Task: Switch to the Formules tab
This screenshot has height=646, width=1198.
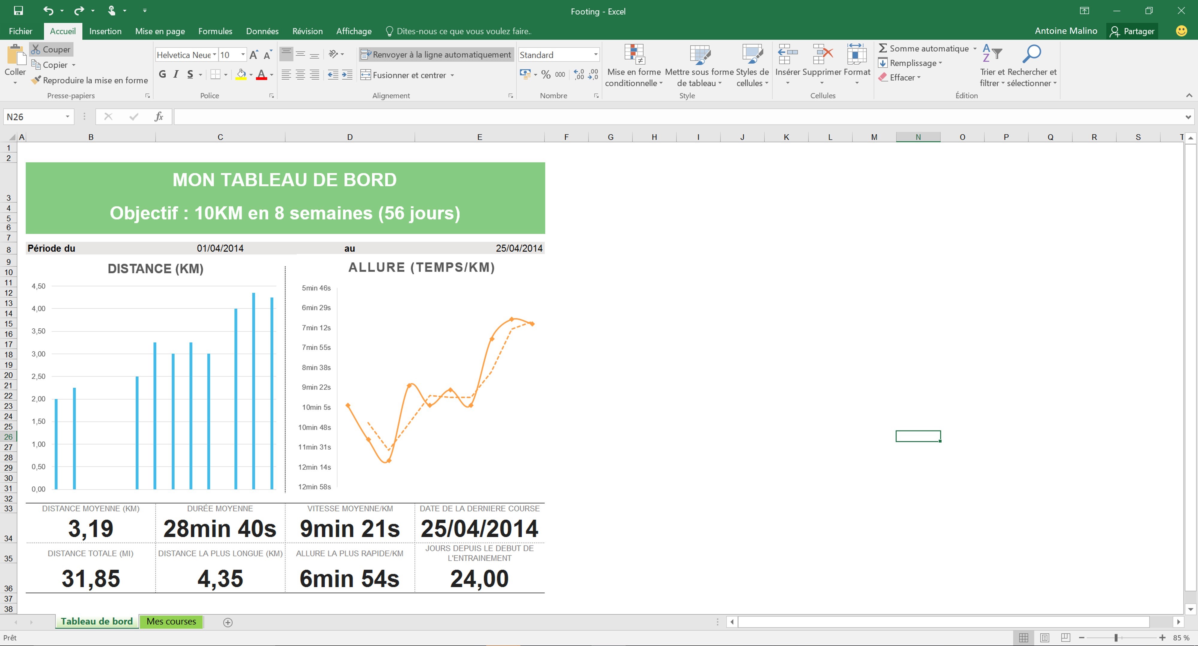Action: [x=215, y=31]
